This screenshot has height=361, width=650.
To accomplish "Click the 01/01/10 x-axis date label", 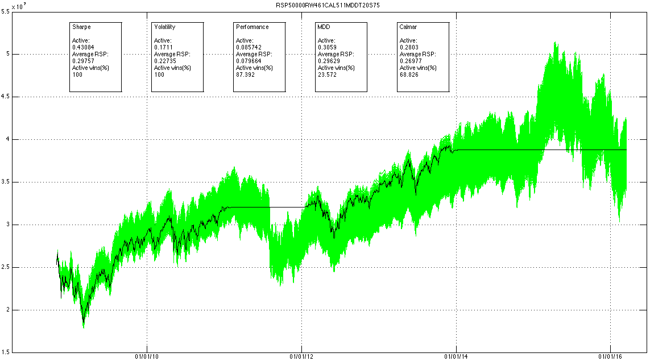I will [x=147, y=357].
